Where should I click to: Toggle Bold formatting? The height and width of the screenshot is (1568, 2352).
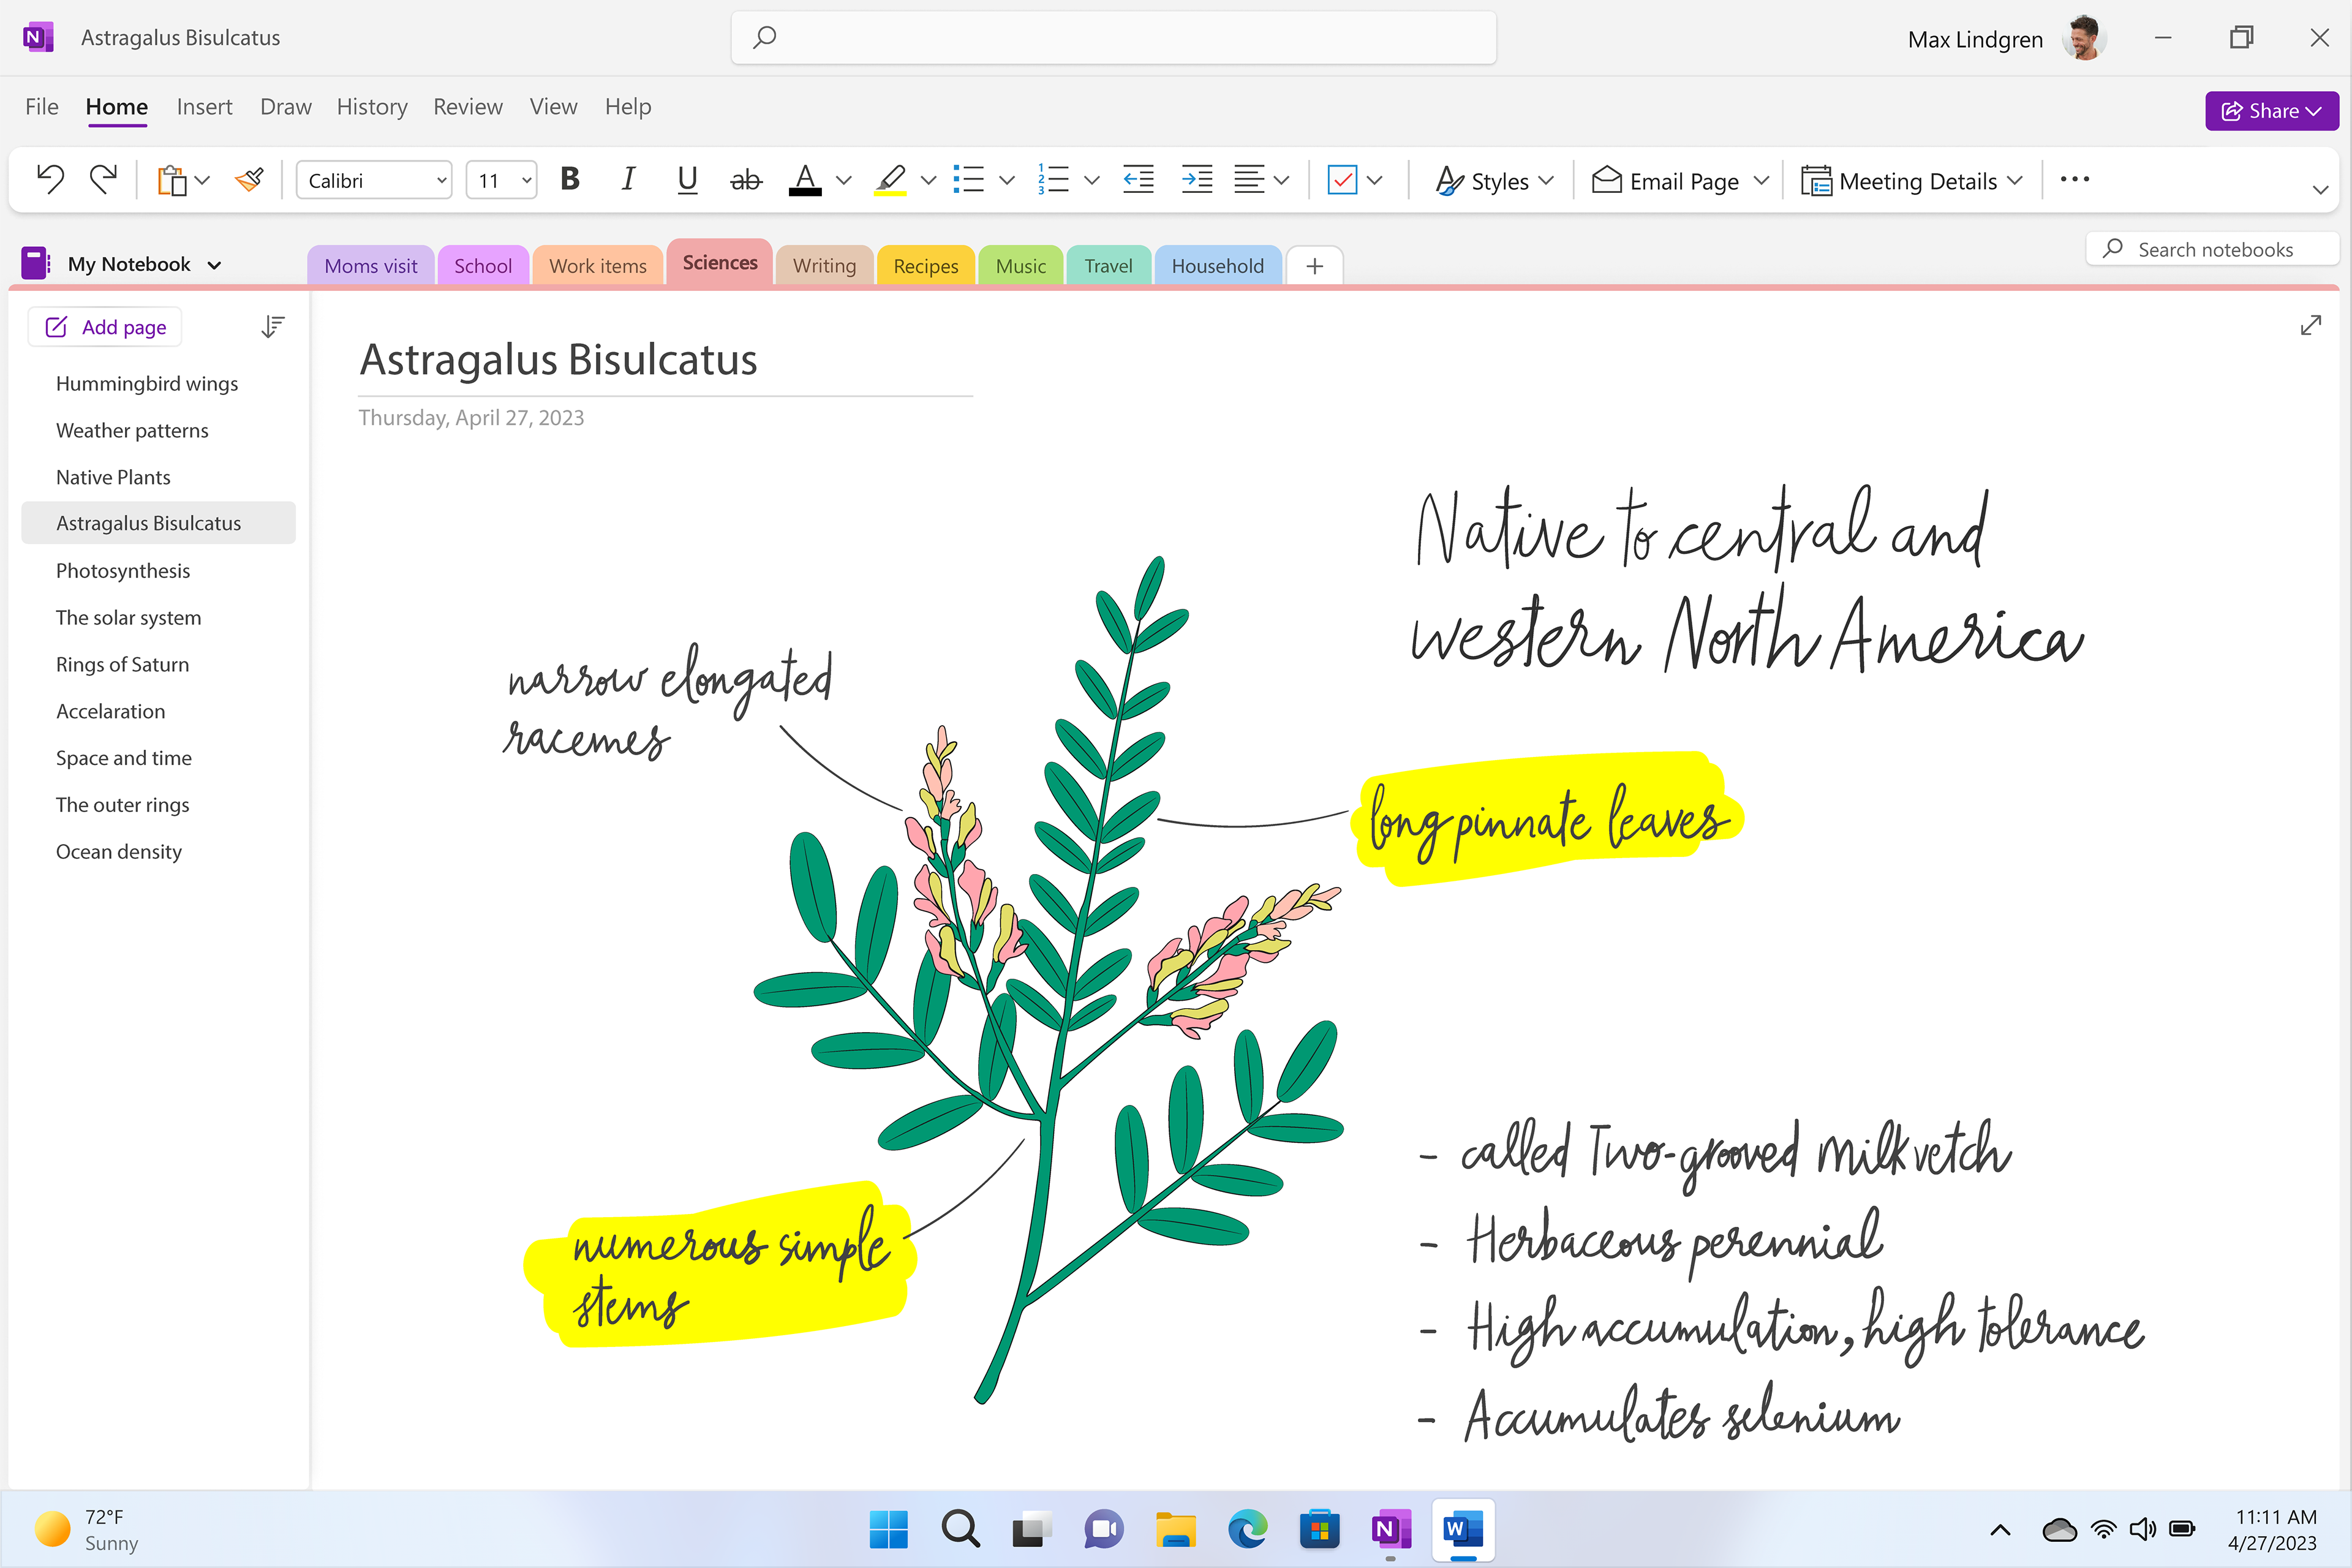click(570, 180)
